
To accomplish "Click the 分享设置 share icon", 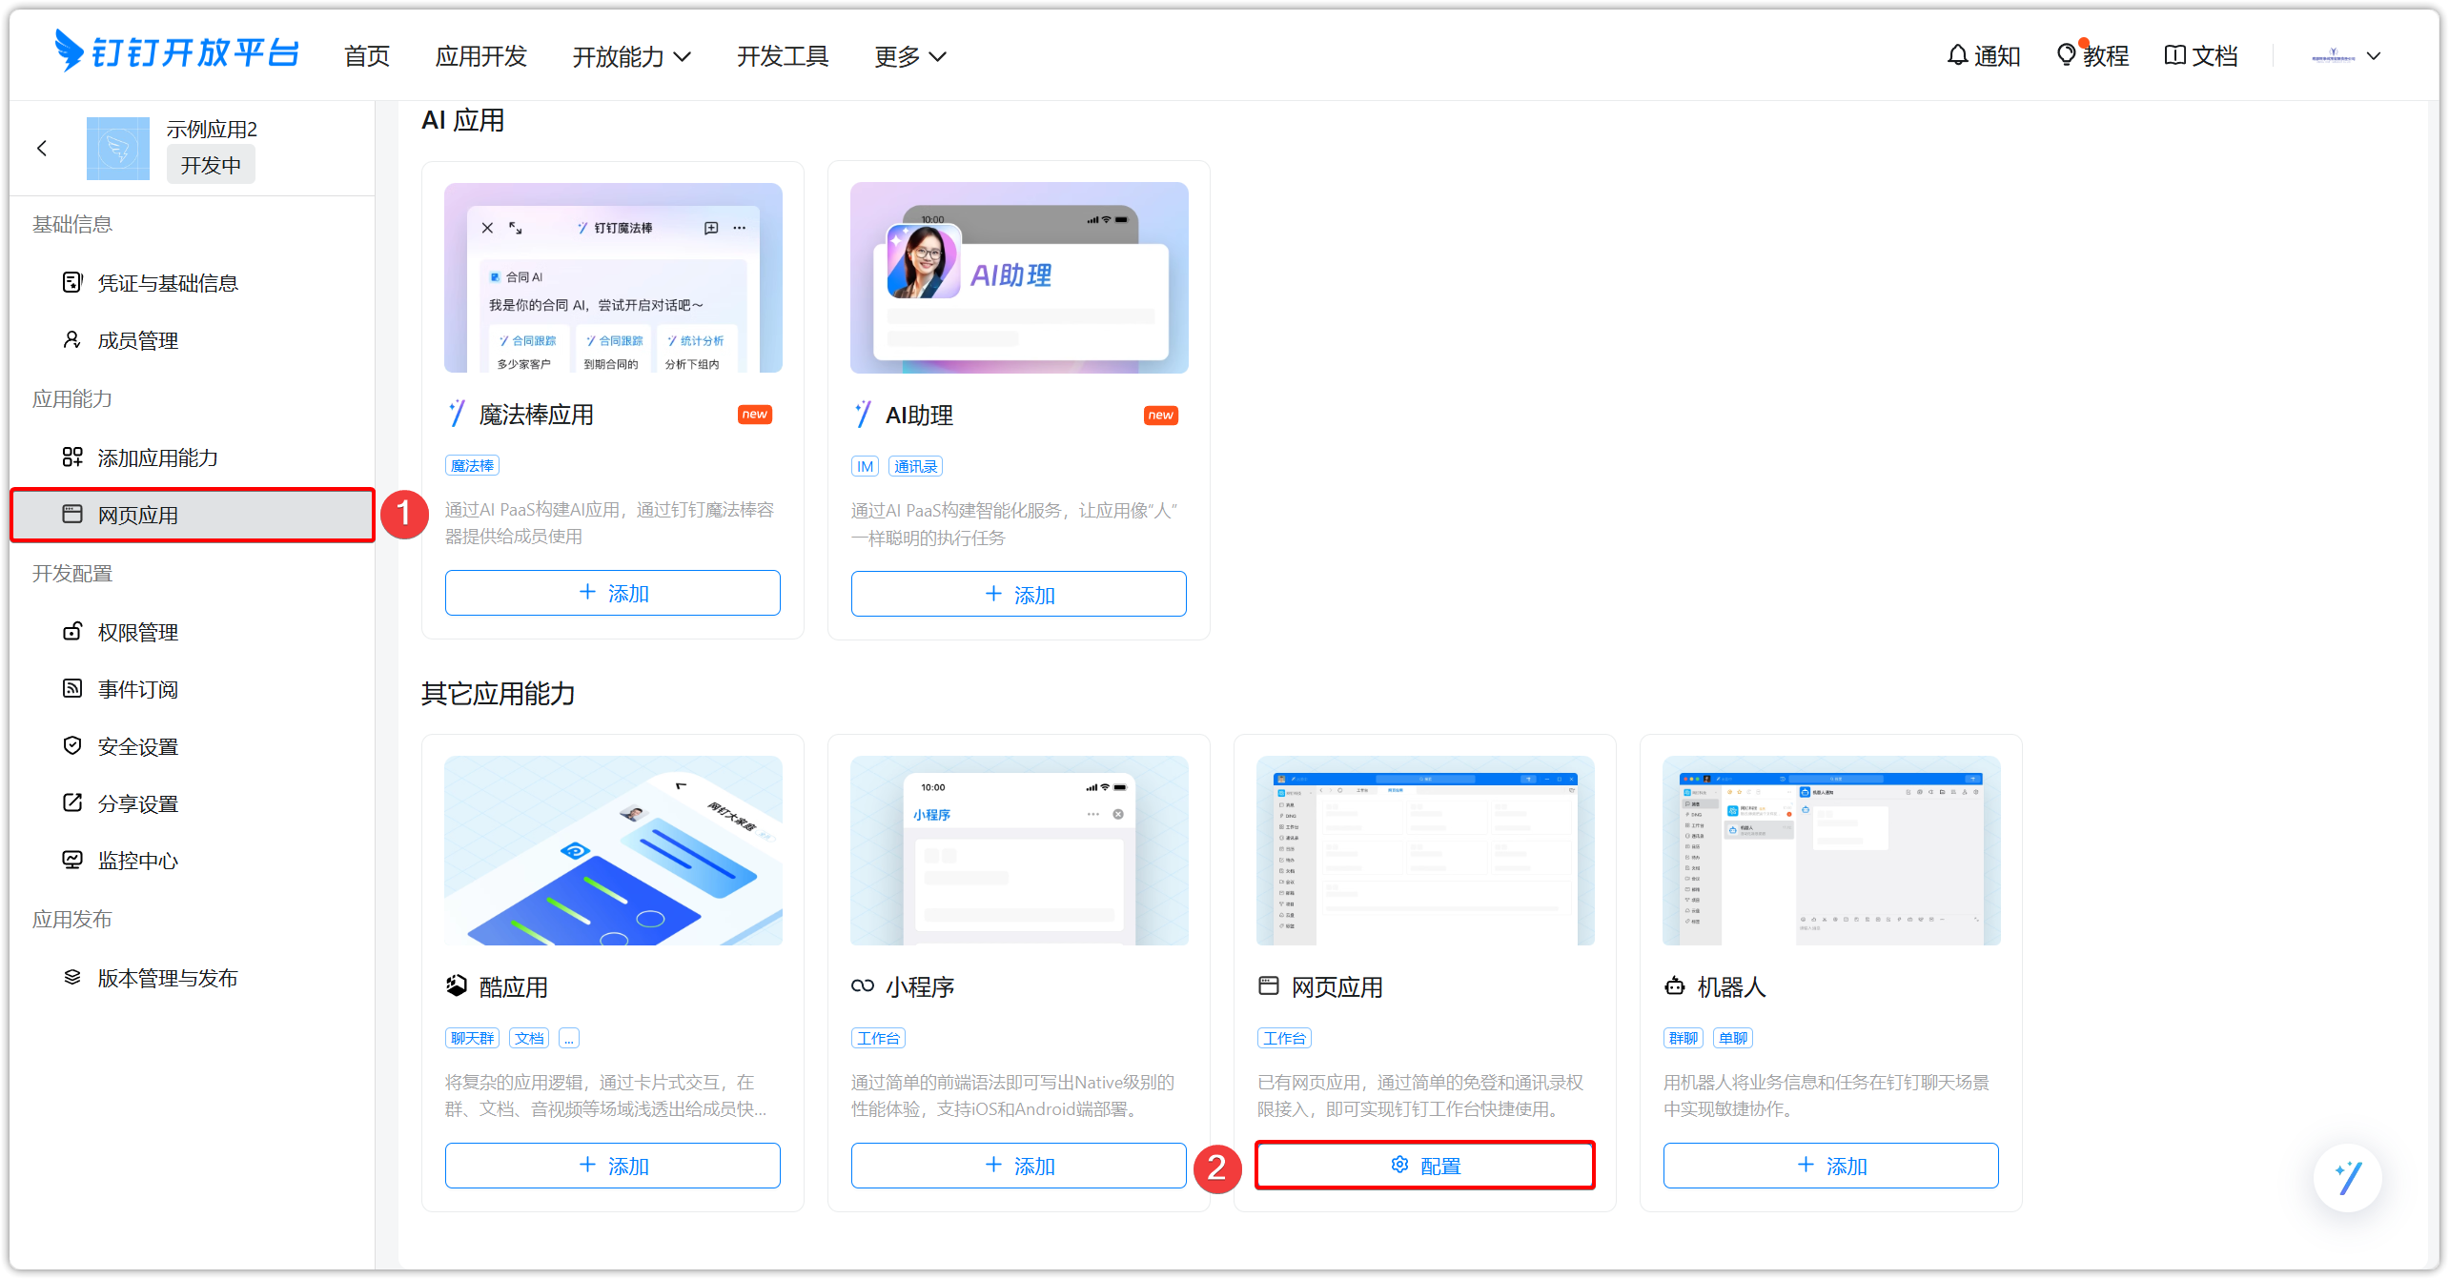I will coord(72,802).
